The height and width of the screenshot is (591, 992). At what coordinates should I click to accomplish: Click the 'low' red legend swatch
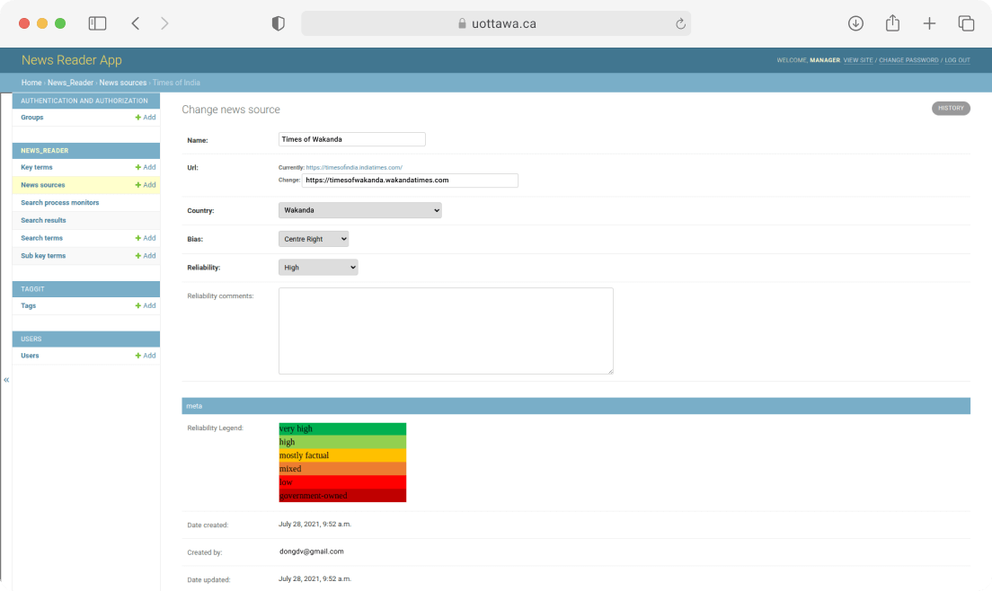[342, 482]
